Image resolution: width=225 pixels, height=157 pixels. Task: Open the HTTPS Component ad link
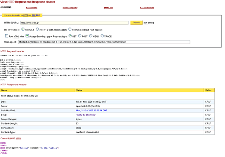click(x=70, y=8)
